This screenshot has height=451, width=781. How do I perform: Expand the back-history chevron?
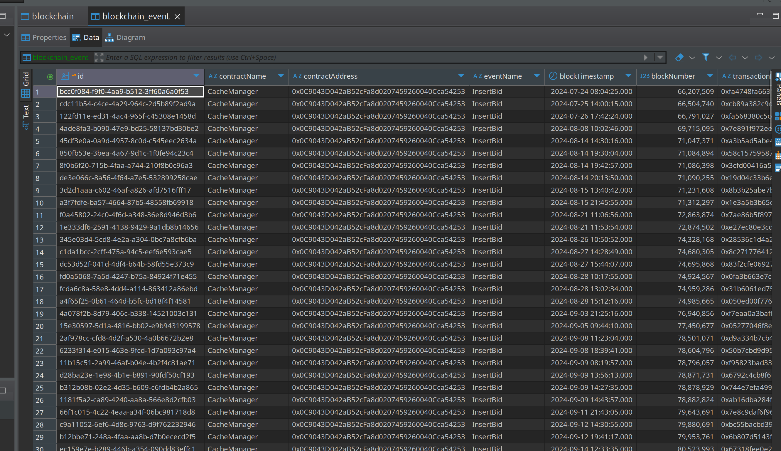click(745, 58)
